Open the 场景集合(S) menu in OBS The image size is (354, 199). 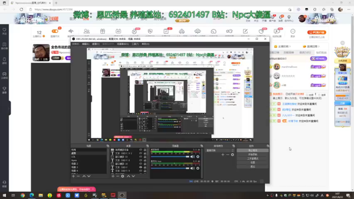click(123, 44)
